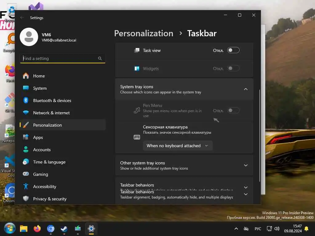Click the Personalization paintbrush icon

click(x=26, y=125)
